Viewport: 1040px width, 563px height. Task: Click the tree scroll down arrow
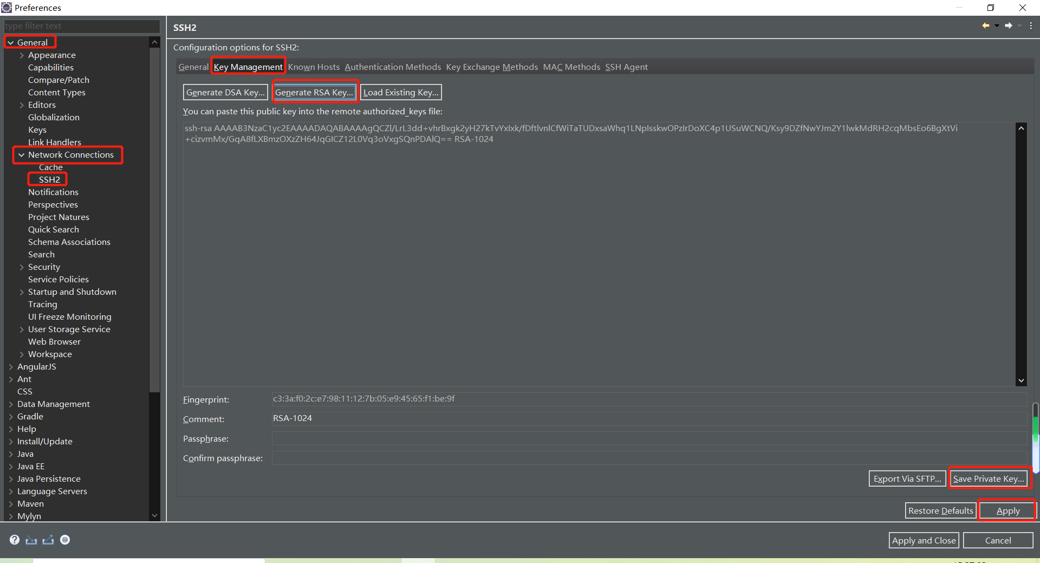pyautogui.click(x=154, y=515)
